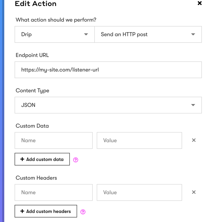Close the Edit Action panel
205x222 pixels.
199,3
